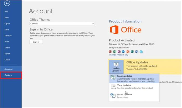182x108 pixels.
Task: Click 'This product contains' text
Action: pyautogui.click(x=119, y=48)
